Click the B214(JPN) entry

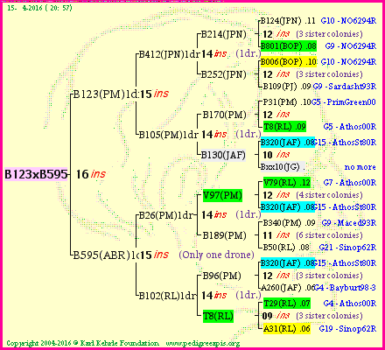(224, 34)
